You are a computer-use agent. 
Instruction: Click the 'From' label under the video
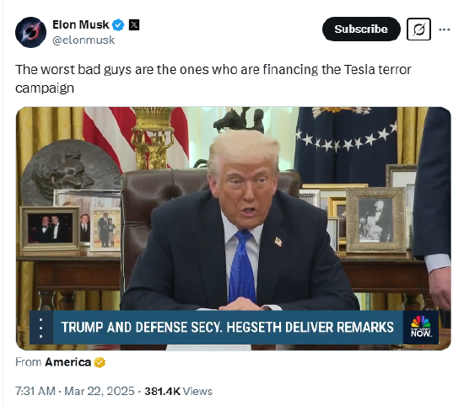[x=29, y=362]
